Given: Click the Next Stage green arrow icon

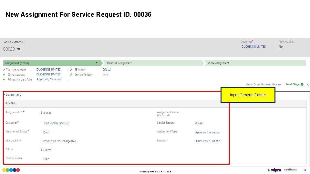Looking at the screenshot, I should coord(302,84).
